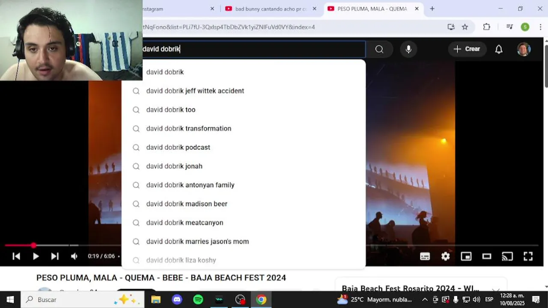Select suggestion 'david dobrik jeff wittek accident'
Screen dimensions: 548x308
(x=244, y=91)
